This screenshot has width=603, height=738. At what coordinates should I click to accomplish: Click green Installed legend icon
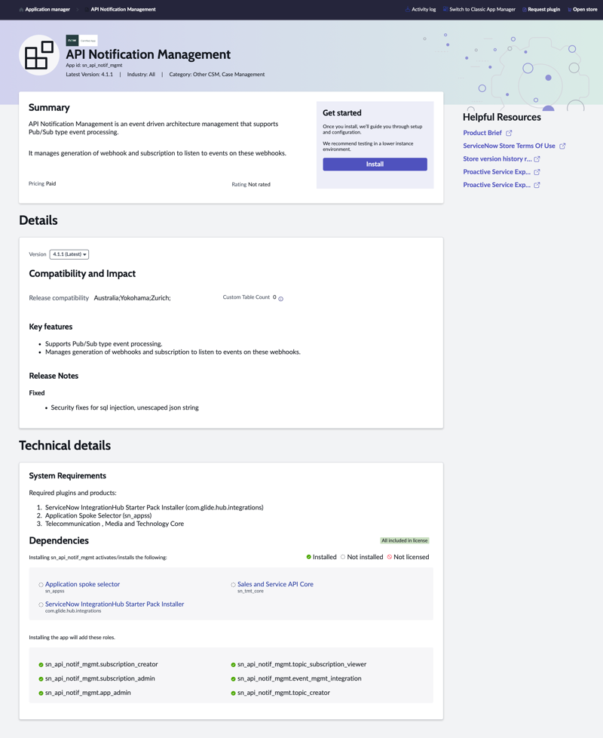point(309,557)
